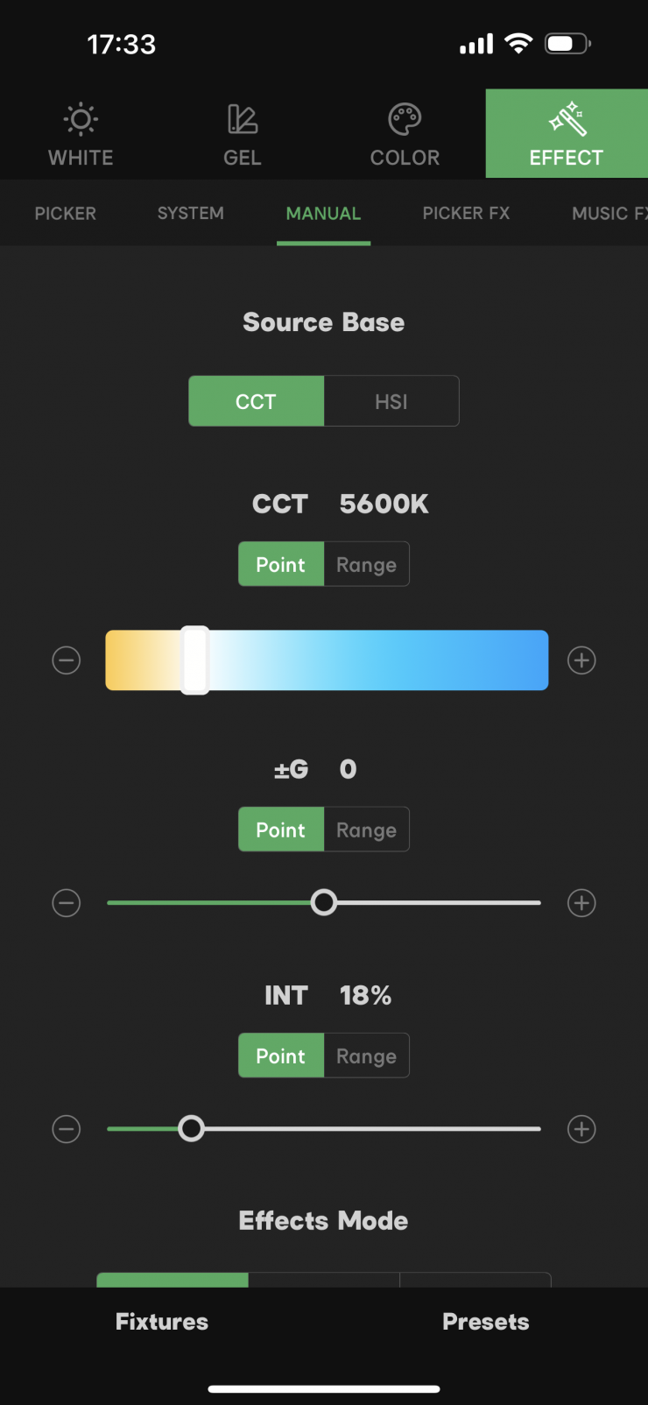The width and height of the screenshot is (648, 1405).
Task: Open the Presets screen
Action: 486,1322
